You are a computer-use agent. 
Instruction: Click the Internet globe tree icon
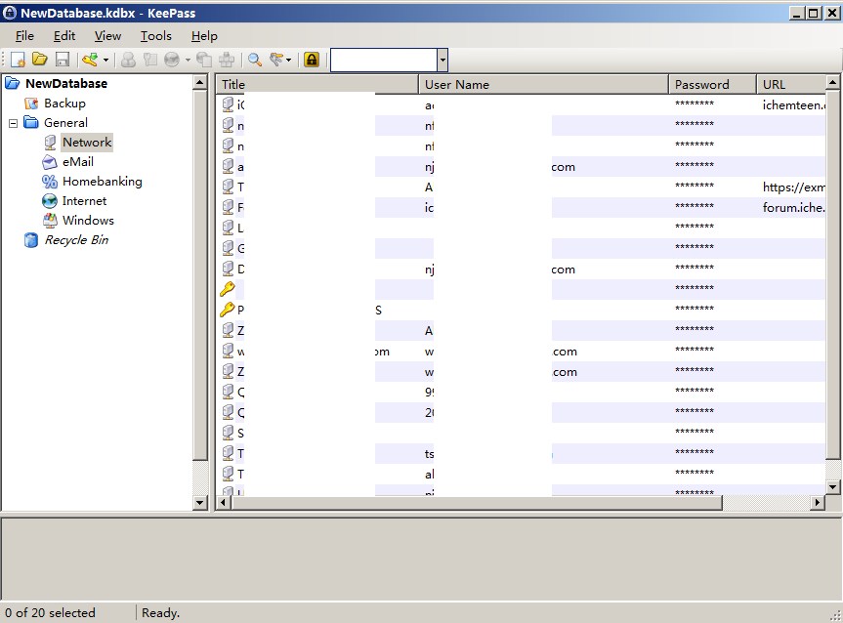click(50, 201)
